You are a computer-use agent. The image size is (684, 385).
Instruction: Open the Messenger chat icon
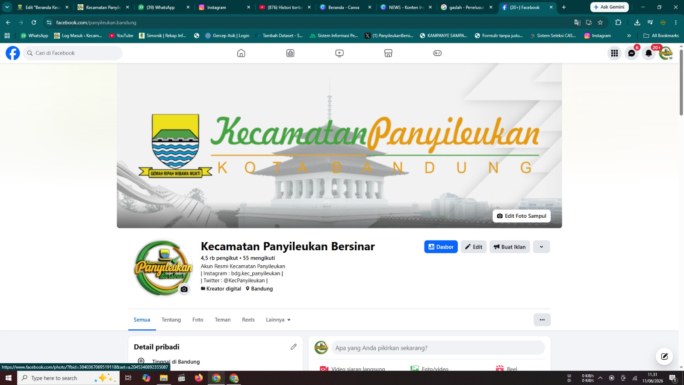[x=631, y=53]
